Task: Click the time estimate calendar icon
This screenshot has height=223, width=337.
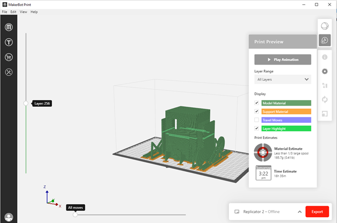Action: pyautogui.click(x=264, y=173)
